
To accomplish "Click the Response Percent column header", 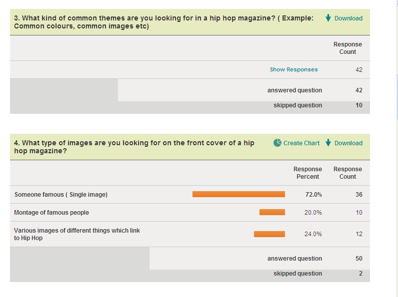I will 307,173.
